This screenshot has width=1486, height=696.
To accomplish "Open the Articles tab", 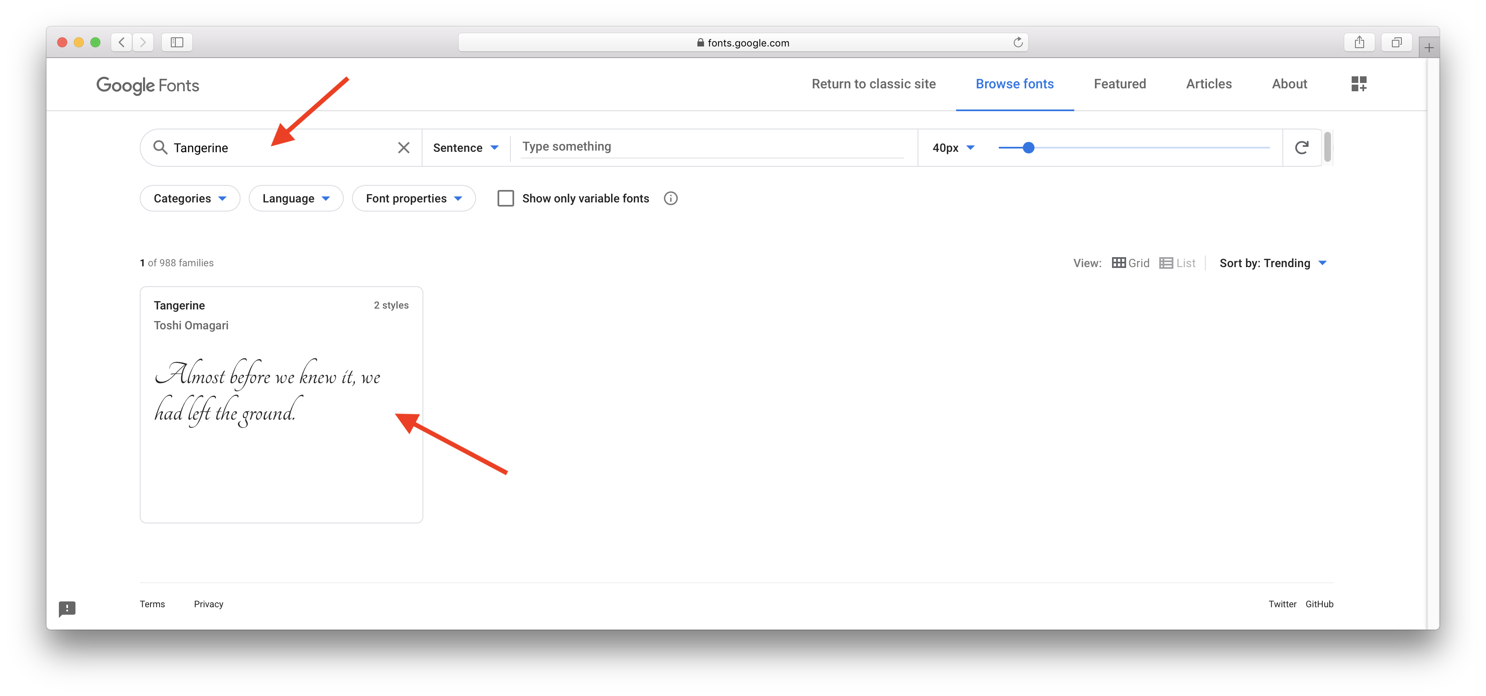I will tap(1208, 83).
